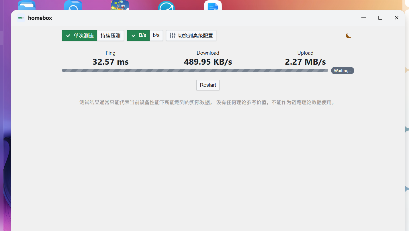
Task: Click the Upload label
Action: (x=306, y=53)
